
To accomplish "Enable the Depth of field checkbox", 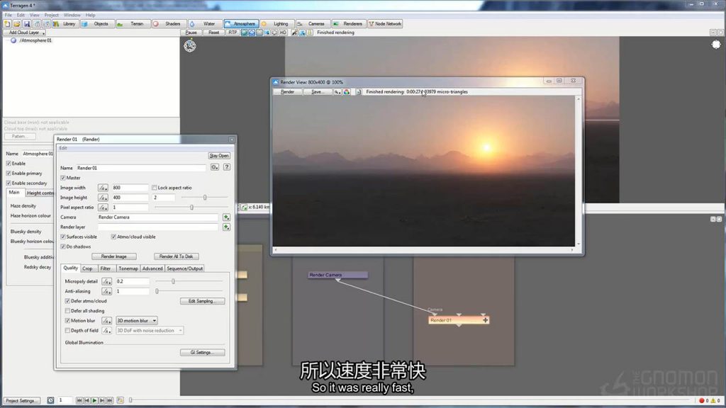I will click(67, 331).
